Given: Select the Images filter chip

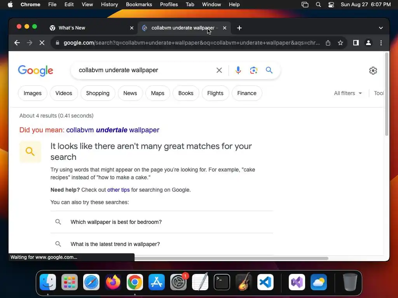Looking at the screenshot, I should [33, 93].
